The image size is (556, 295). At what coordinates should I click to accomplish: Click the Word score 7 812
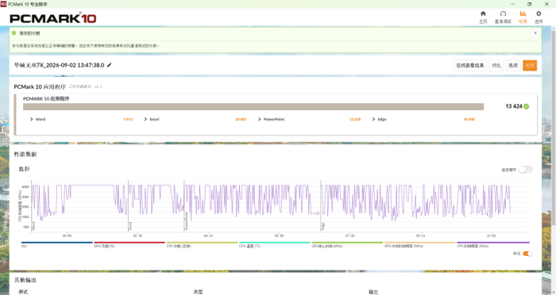[128, 119]
